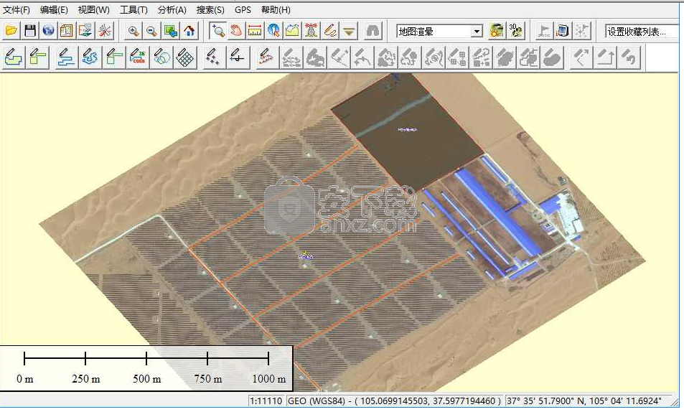Select the create grid pencil tool
Screen dimensions: 684x412
185,57
